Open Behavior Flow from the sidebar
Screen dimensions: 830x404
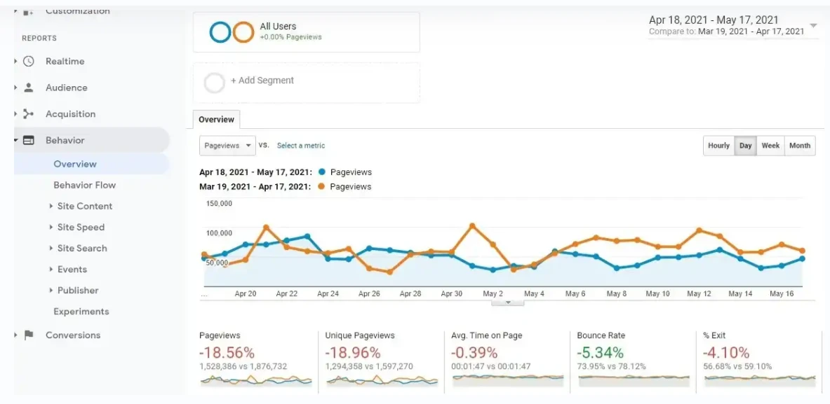tap(85, 185)
